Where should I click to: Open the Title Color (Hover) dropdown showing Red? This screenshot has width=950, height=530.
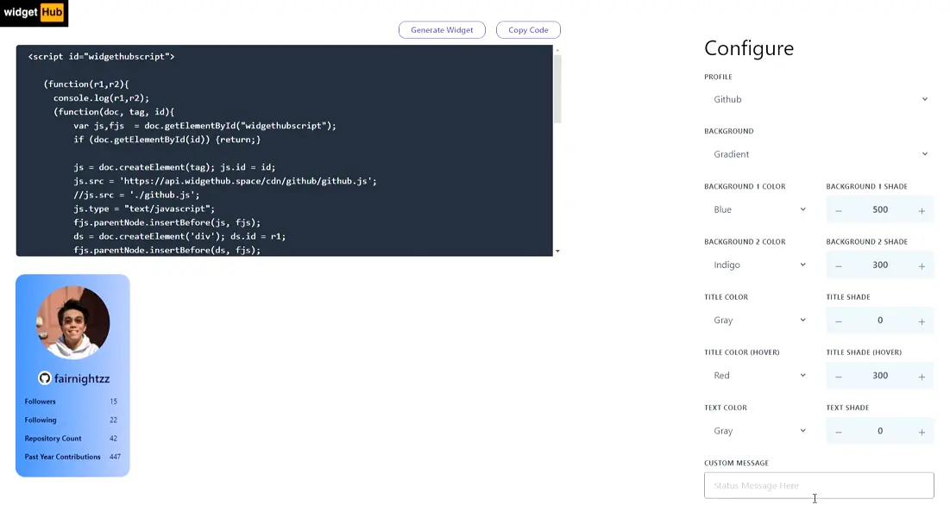tap(758, 375)
